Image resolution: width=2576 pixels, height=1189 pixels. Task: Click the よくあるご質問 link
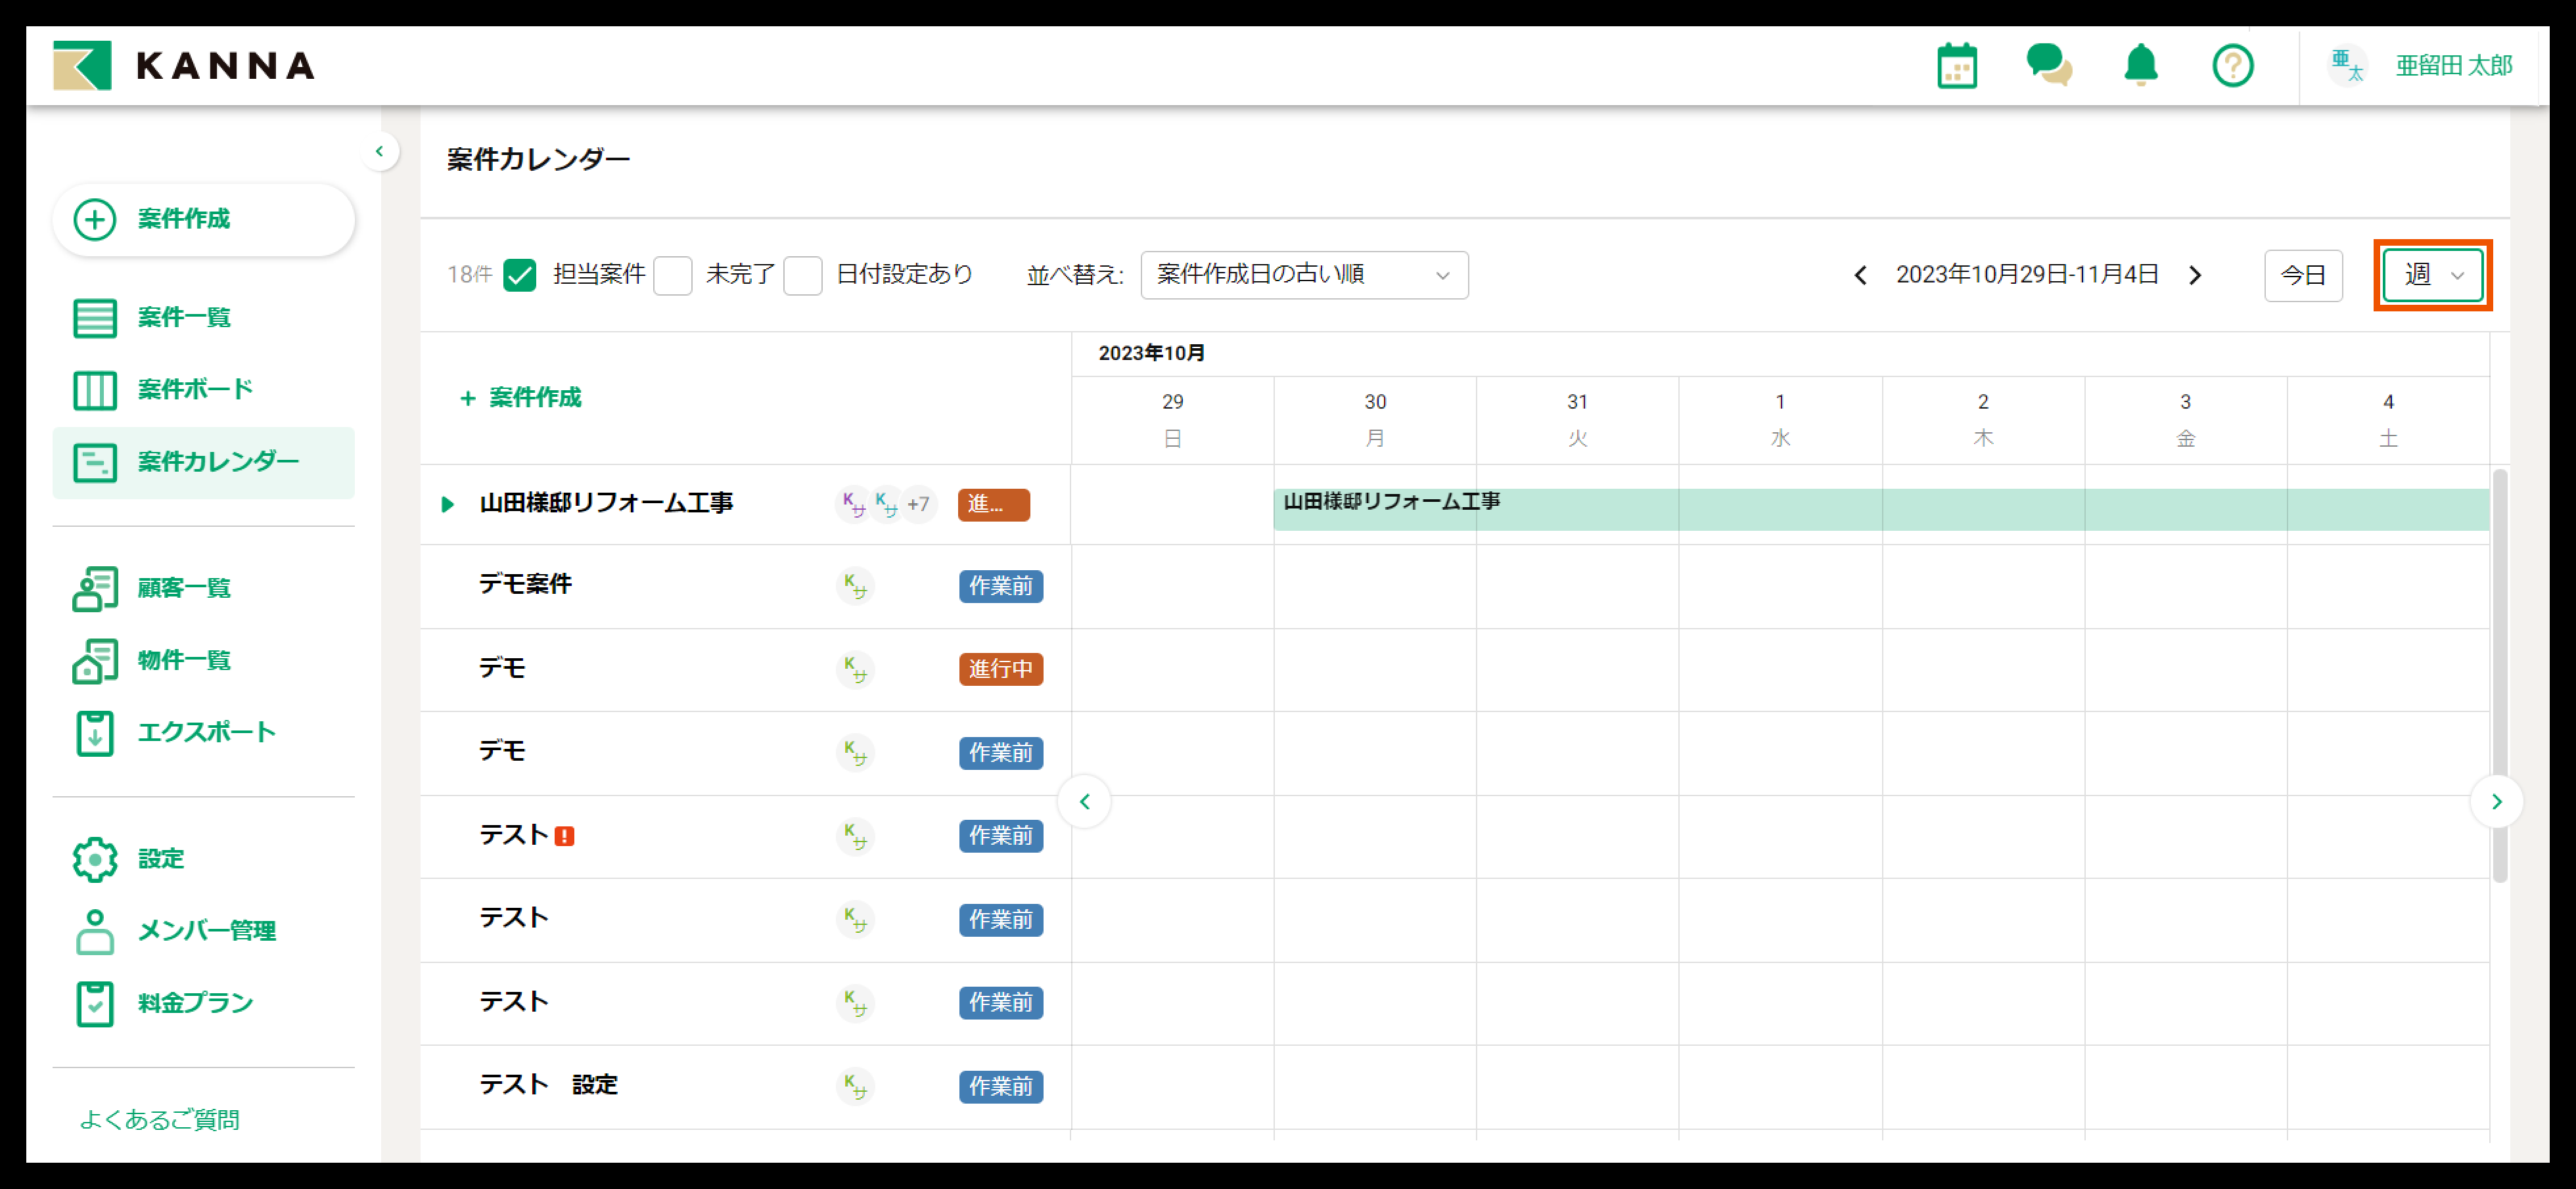159,1120
